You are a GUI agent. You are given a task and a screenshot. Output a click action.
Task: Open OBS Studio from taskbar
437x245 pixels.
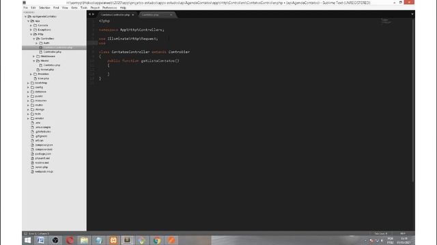point(55,240)
